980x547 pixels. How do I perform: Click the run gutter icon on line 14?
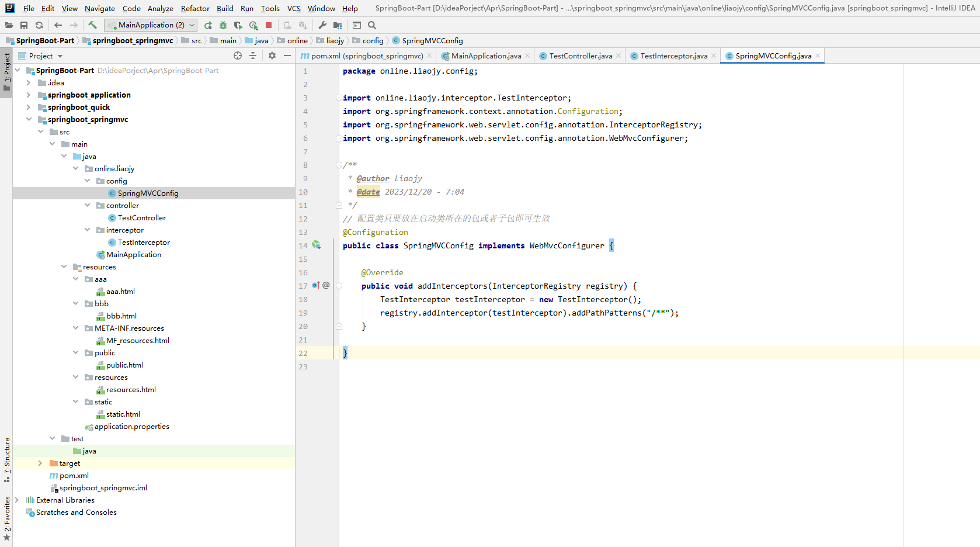[316, 245]
